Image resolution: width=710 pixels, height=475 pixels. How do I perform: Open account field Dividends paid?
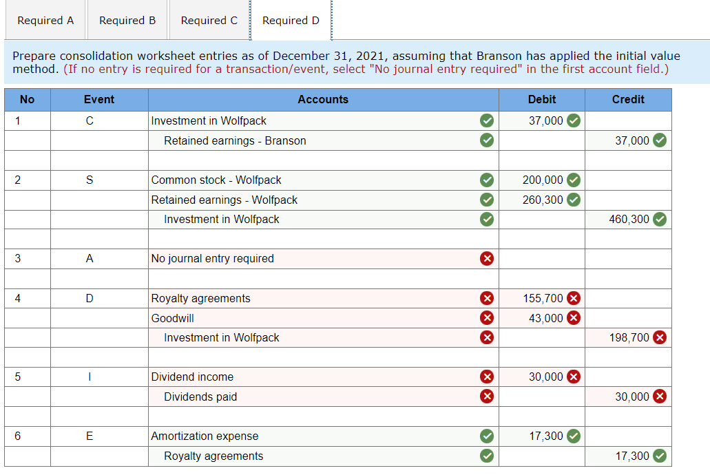[x=323, y=397]
